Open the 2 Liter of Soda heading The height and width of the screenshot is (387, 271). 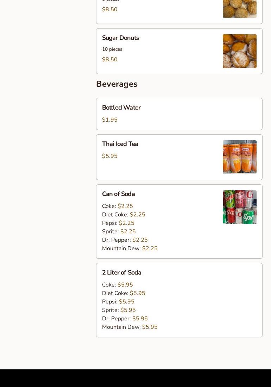coord(121,272)
